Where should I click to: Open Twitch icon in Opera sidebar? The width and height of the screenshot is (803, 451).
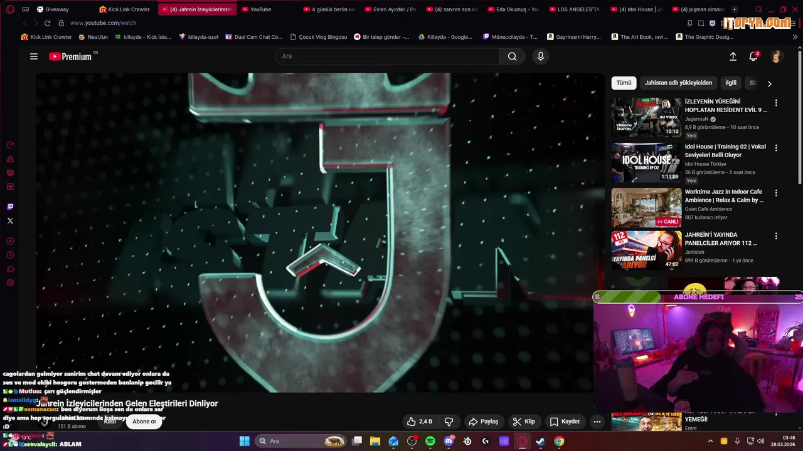10,207
